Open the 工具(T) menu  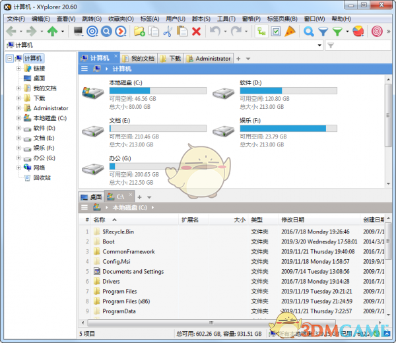226,18
